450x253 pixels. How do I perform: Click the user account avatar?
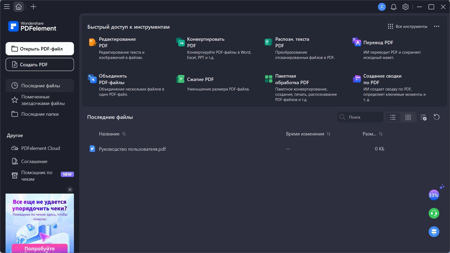pos(382,7)
